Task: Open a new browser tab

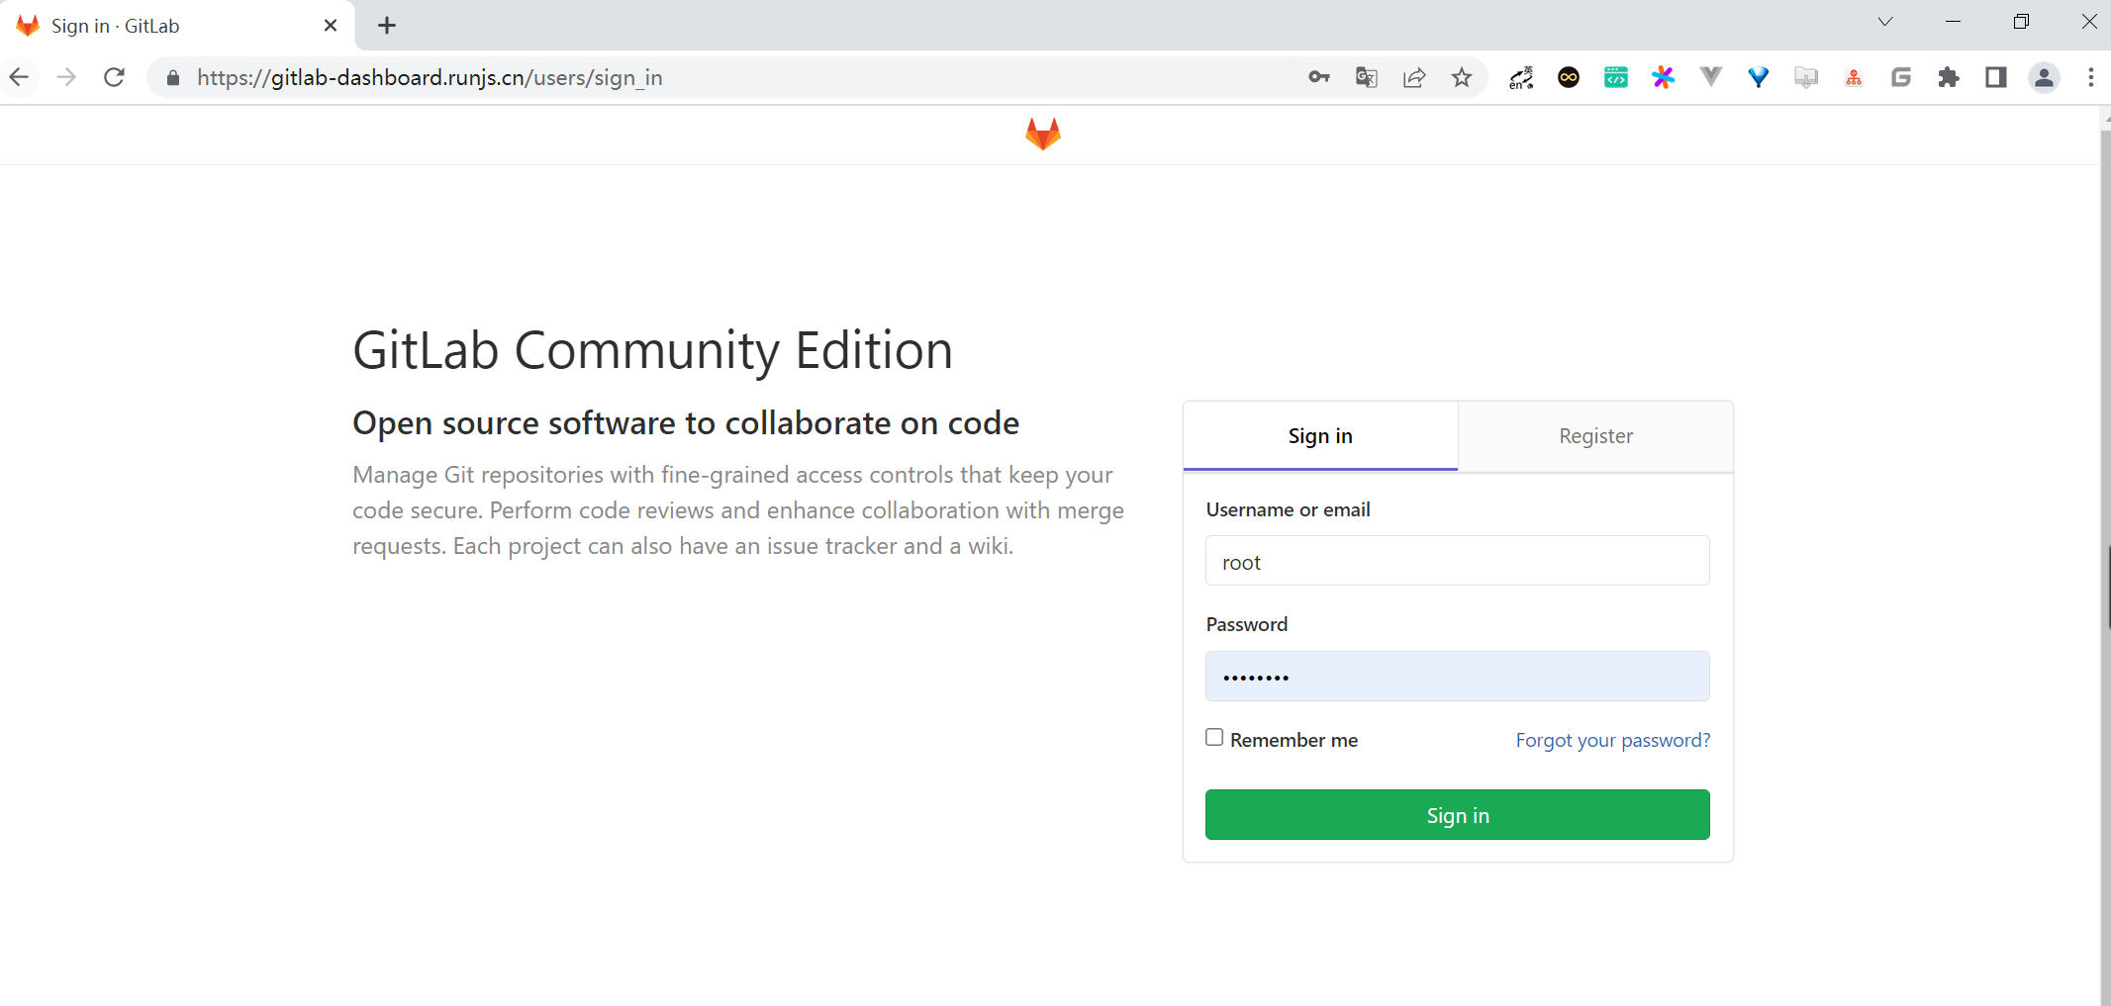Action: click(x=387, y=26)
